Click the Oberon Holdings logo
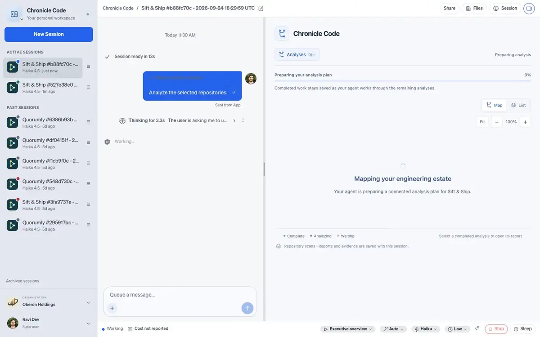540x337 pixels. tap(13, 302)
